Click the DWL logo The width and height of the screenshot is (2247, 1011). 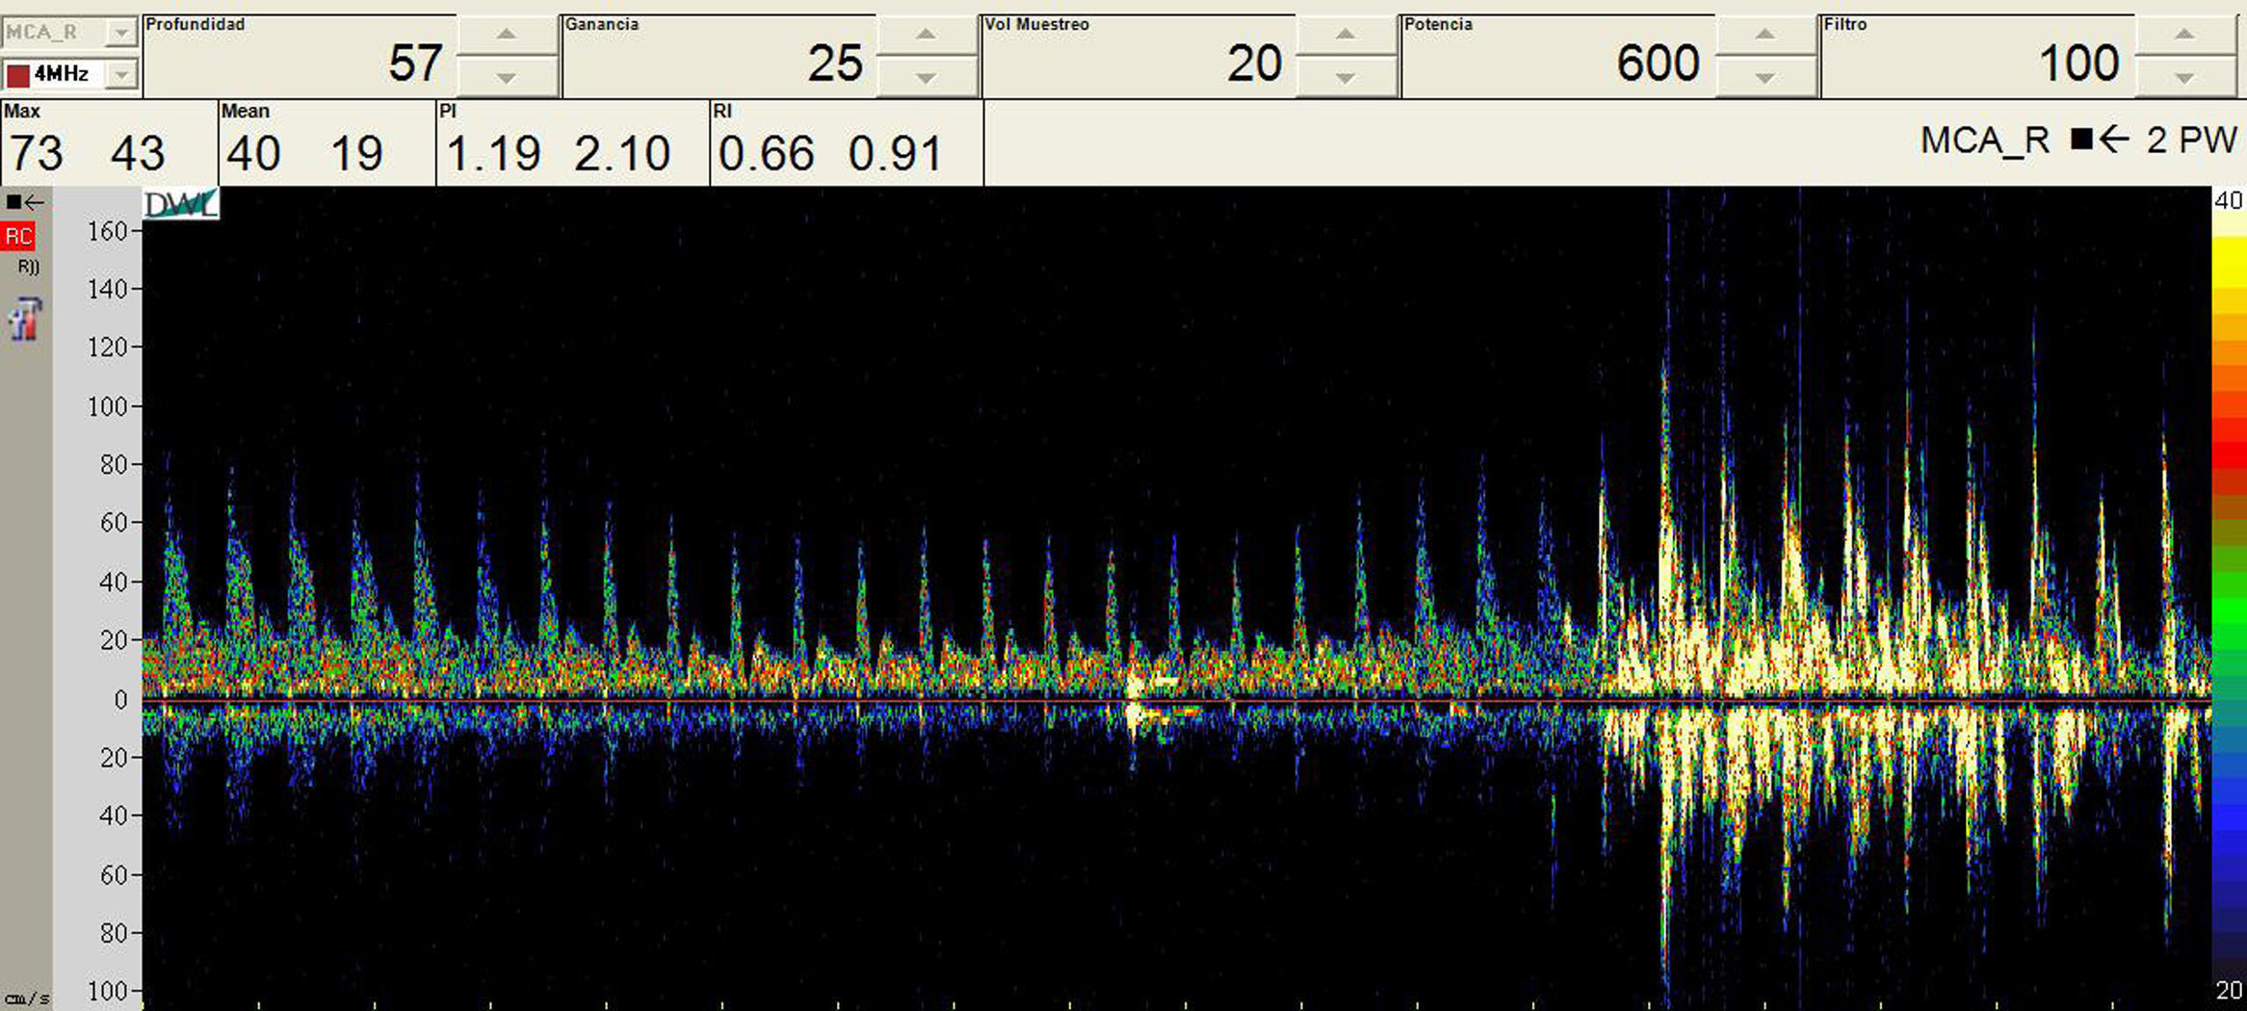point(181,204)
